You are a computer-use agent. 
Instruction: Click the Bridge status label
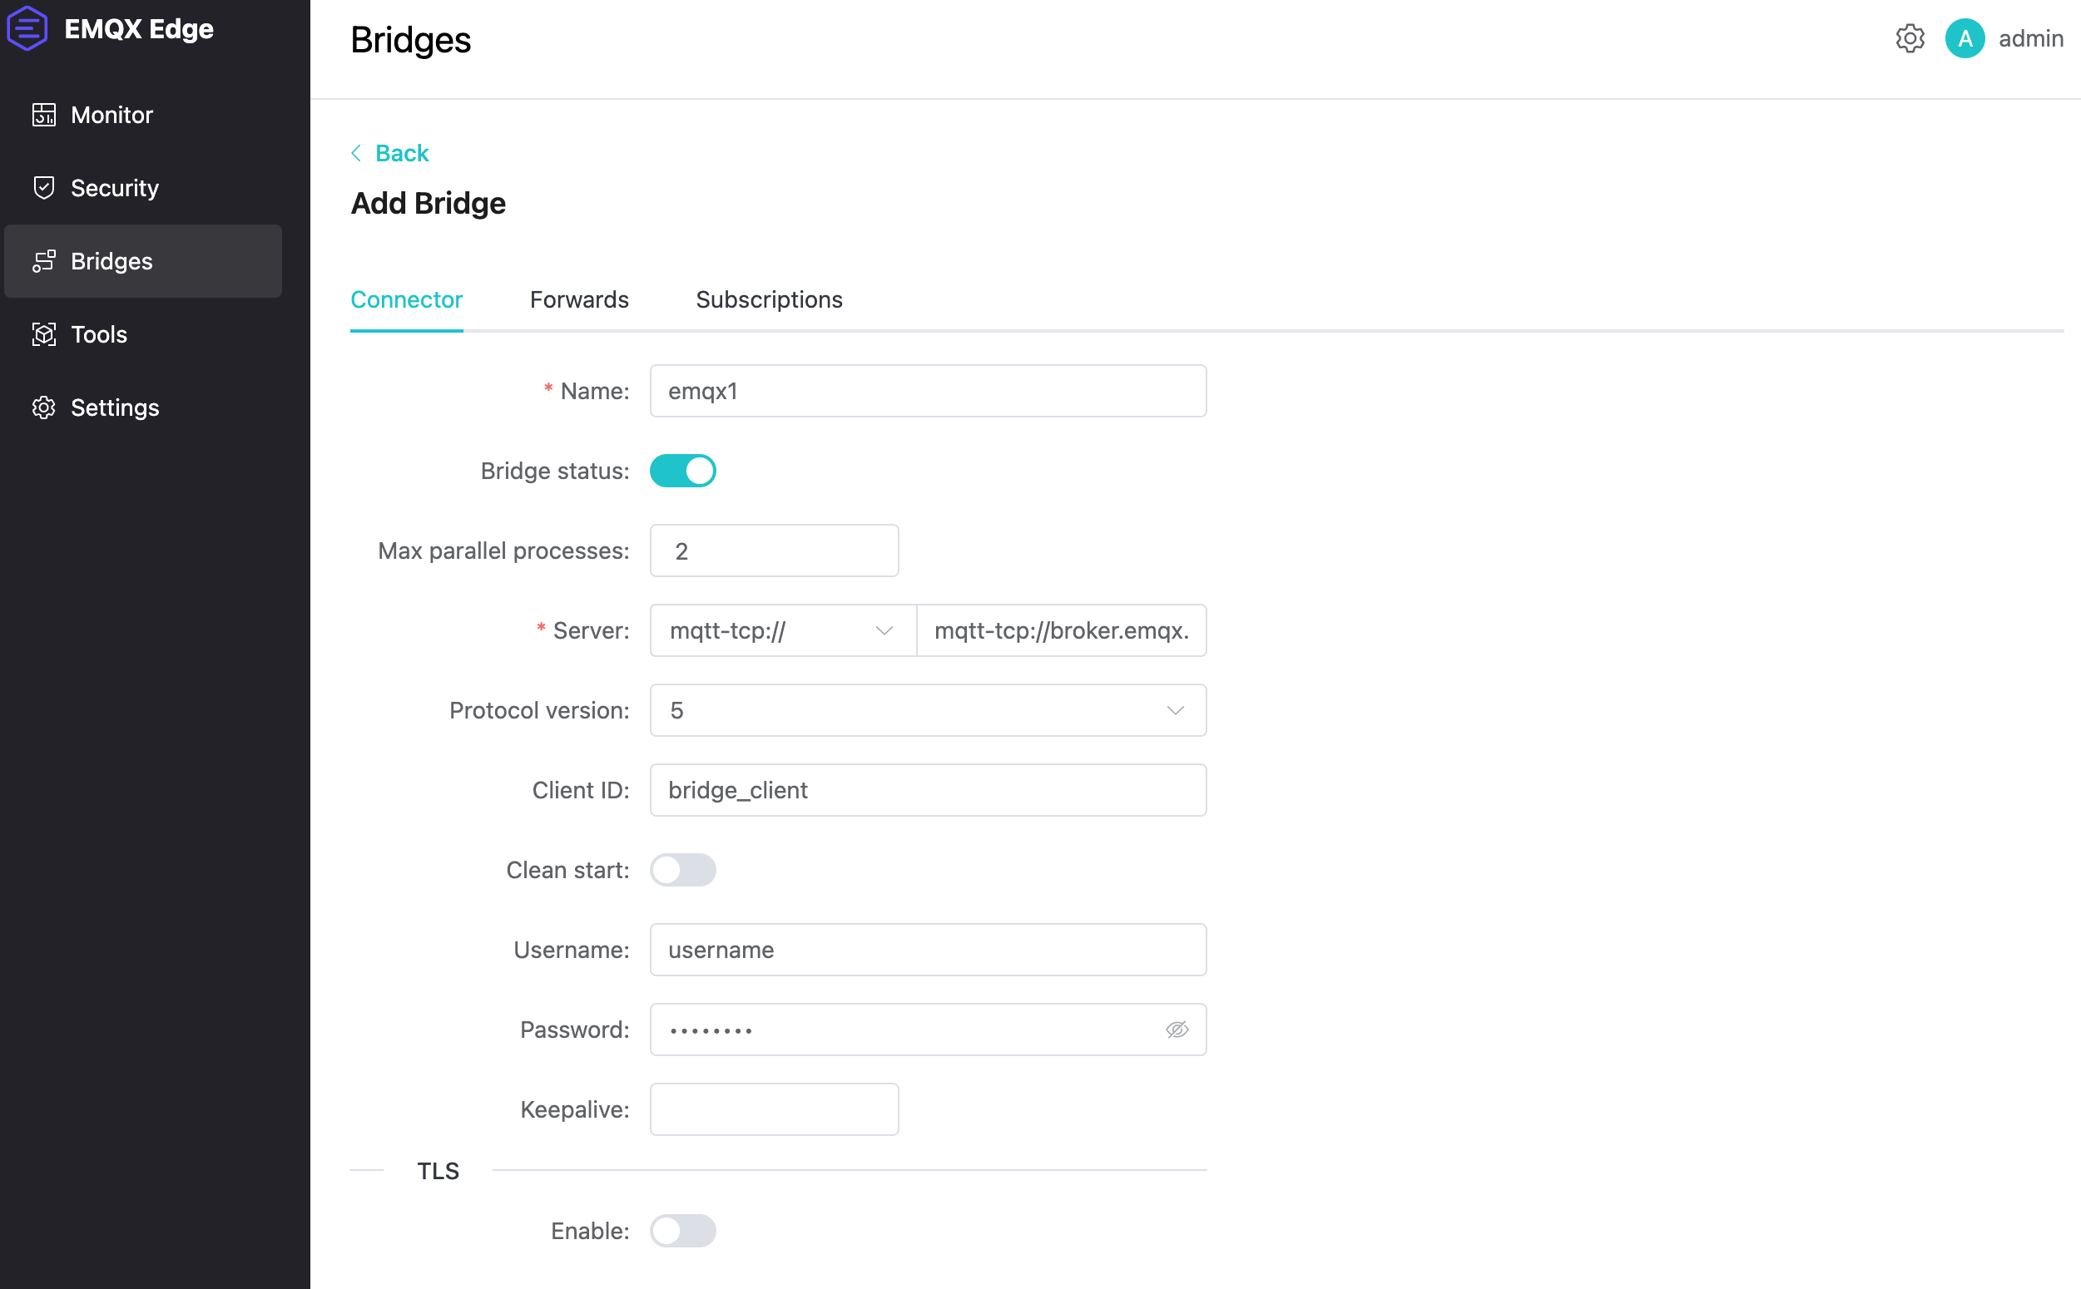[x=554, y=471]
